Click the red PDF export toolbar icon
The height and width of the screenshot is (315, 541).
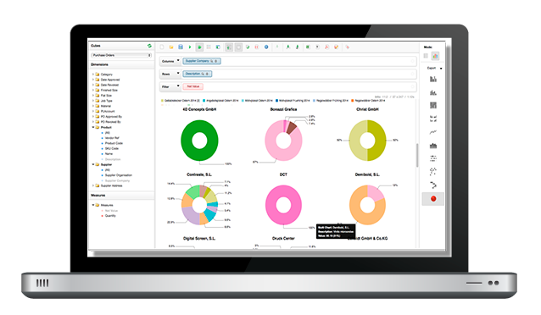(326, 47)
